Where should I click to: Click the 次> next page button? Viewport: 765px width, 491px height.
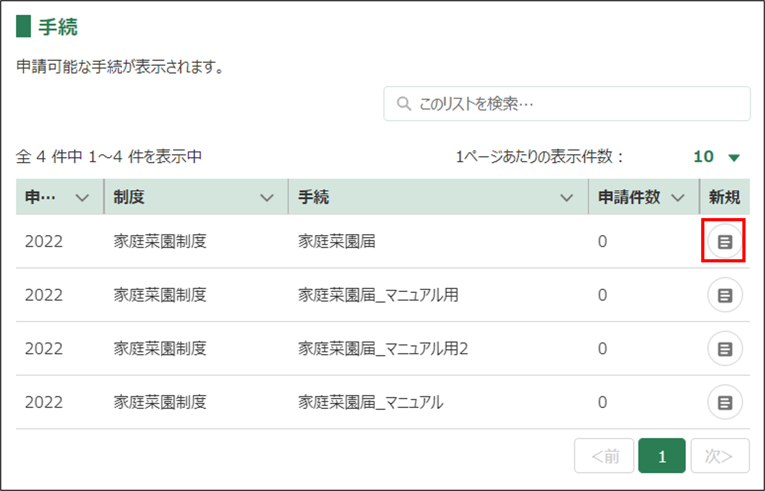point(720,456)
